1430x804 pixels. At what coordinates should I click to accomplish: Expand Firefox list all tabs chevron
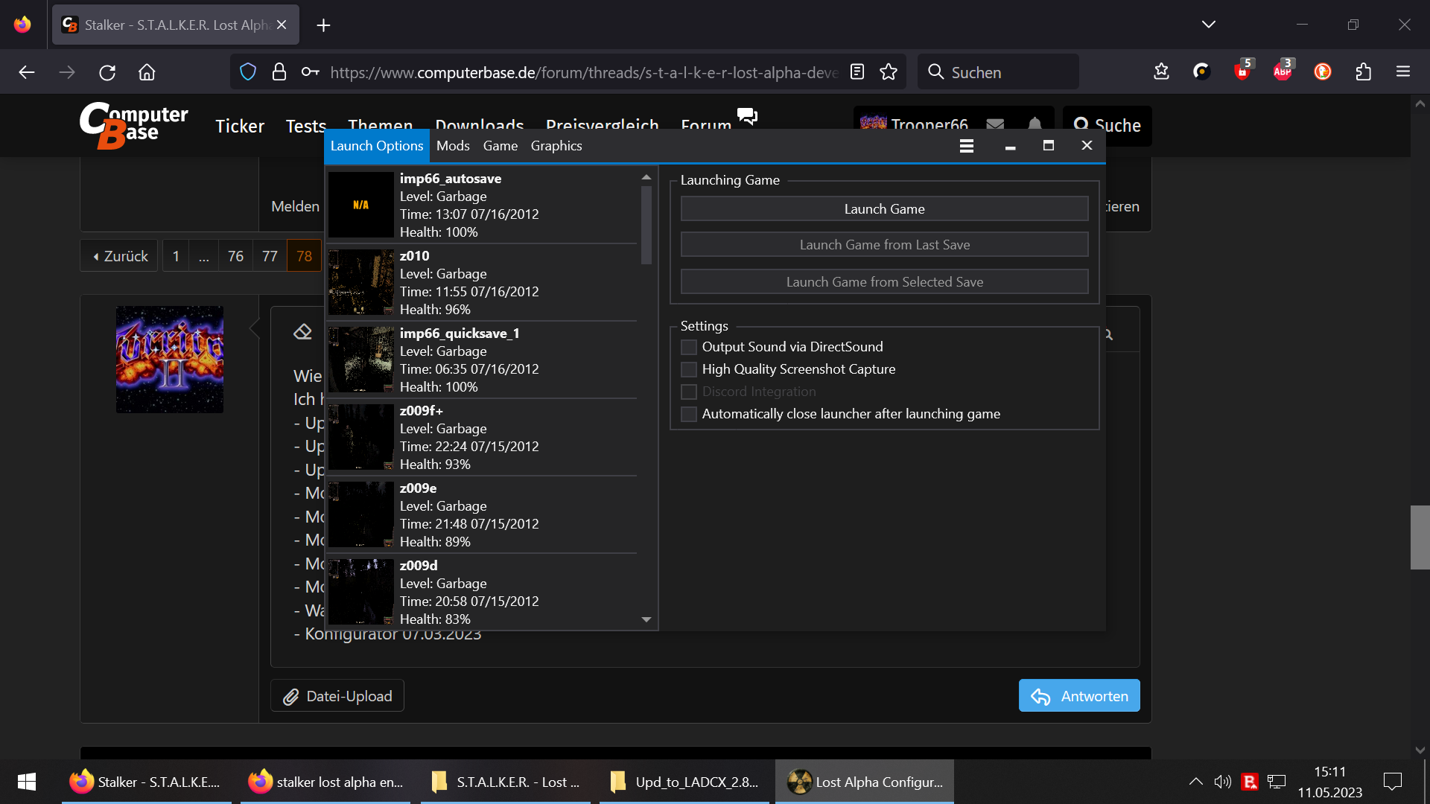(1208, 25)
